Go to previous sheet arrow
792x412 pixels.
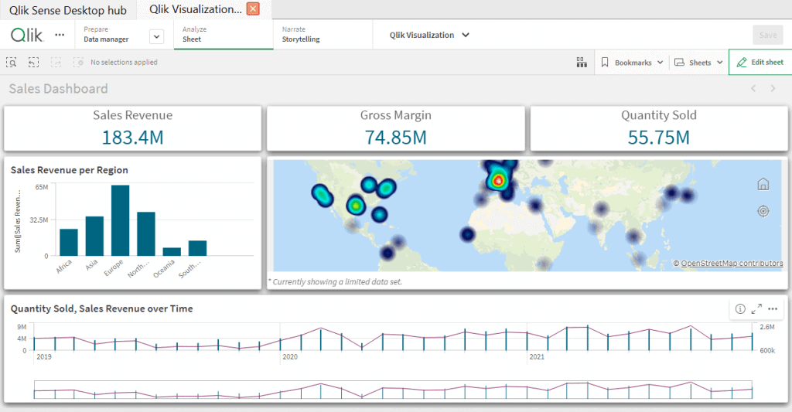tap(753, 88)
